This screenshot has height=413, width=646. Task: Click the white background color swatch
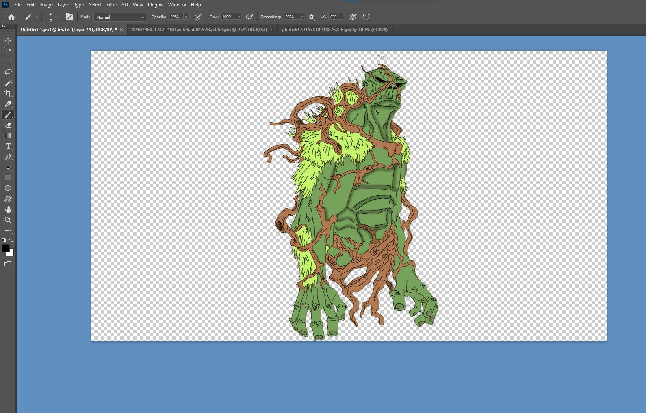point(11,254)
